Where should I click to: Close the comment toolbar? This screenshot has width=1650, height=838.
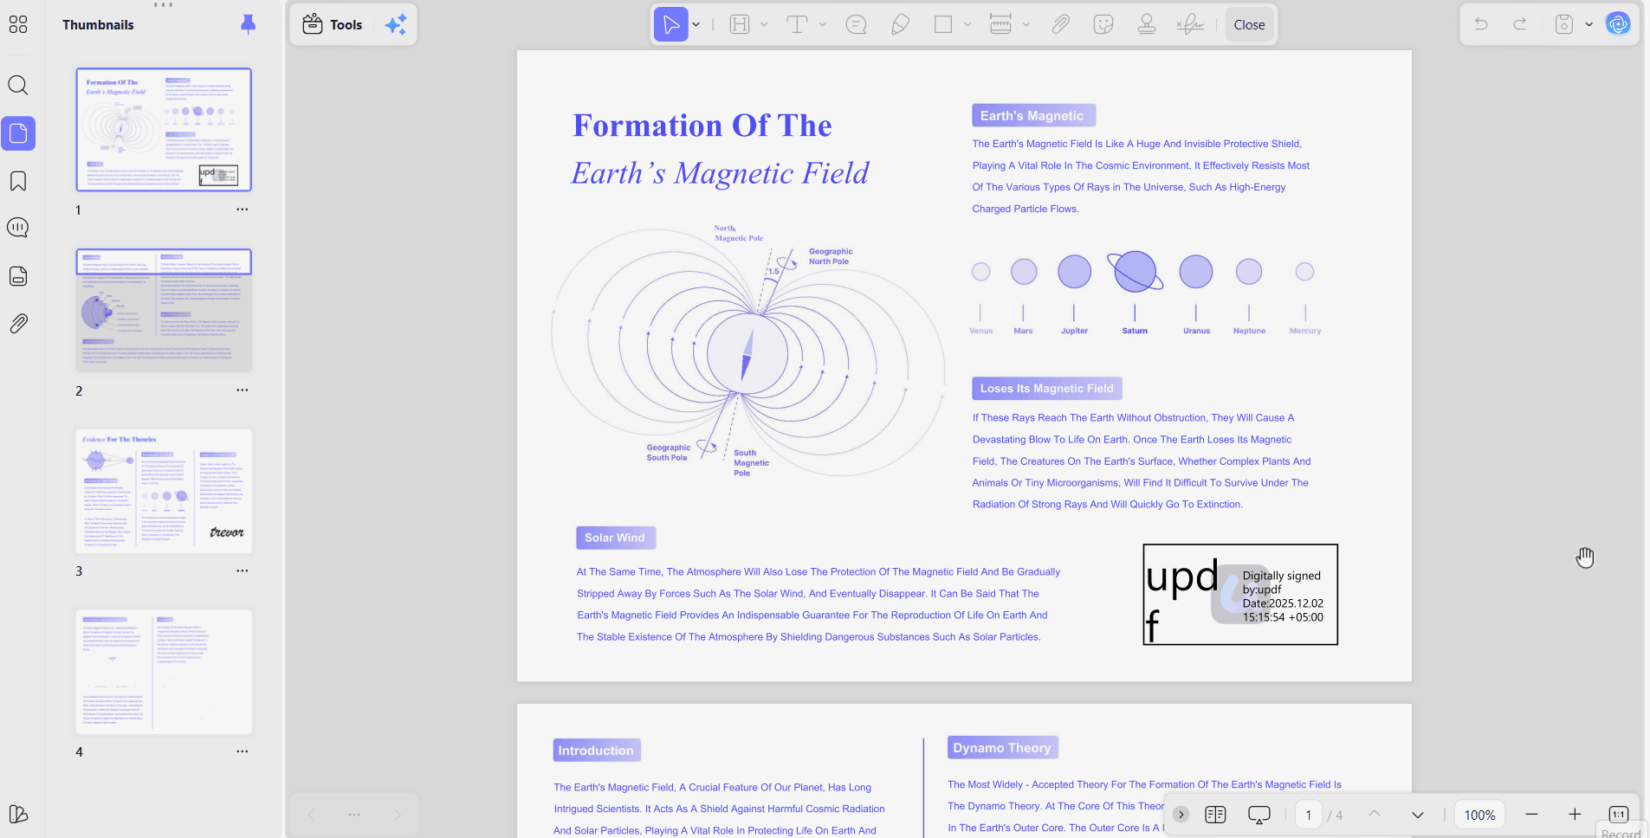pyautogui.click(x=1249, y=24)
